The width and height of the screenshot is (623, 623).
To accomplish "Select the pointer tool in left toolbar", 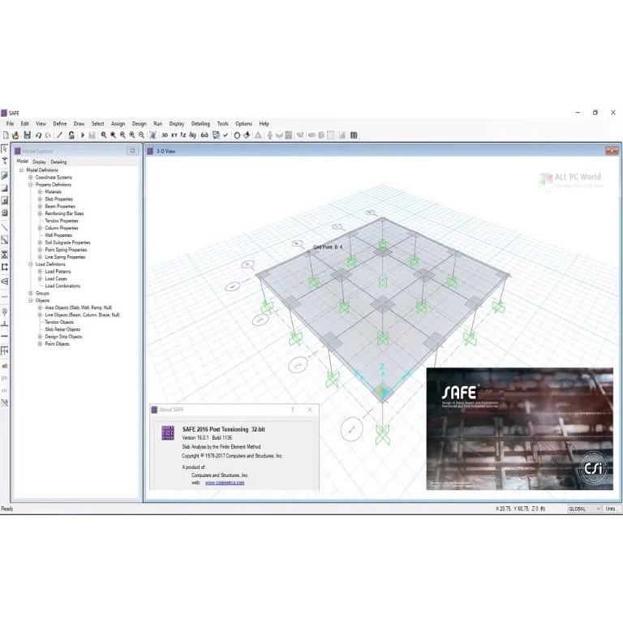I will [x=4, y=148].
